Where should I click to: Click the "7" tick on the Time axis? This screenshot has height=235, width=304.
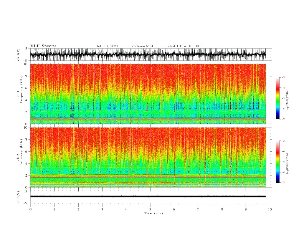(x=198, y=209)
